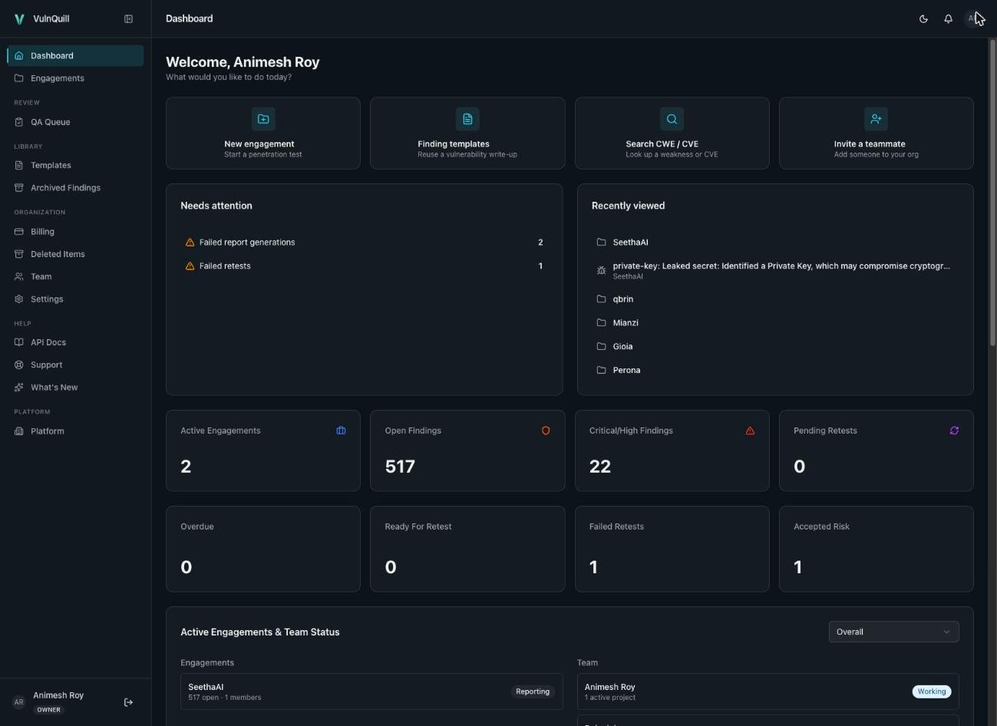The image size is (997, 726).
Task: Open recently viewed SeethaAI engagement
Action: (775, 243)
